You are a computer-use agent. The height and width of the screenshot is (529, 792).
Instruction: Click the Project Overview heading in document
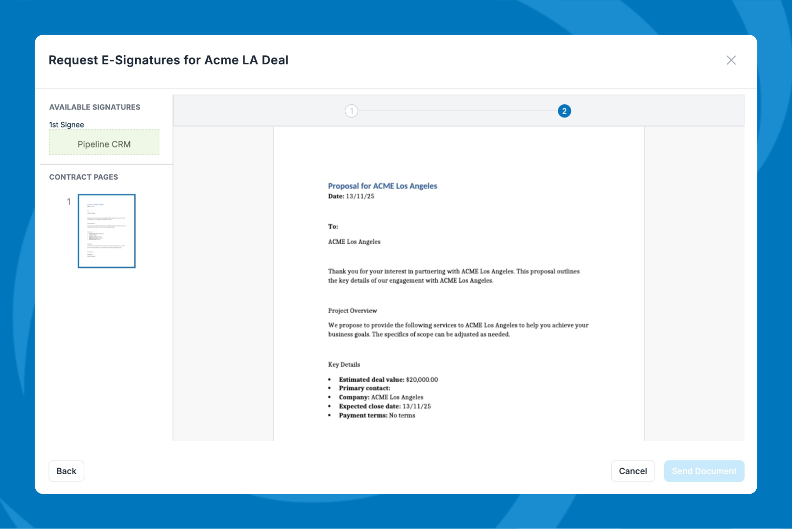(x=352, y=311)
